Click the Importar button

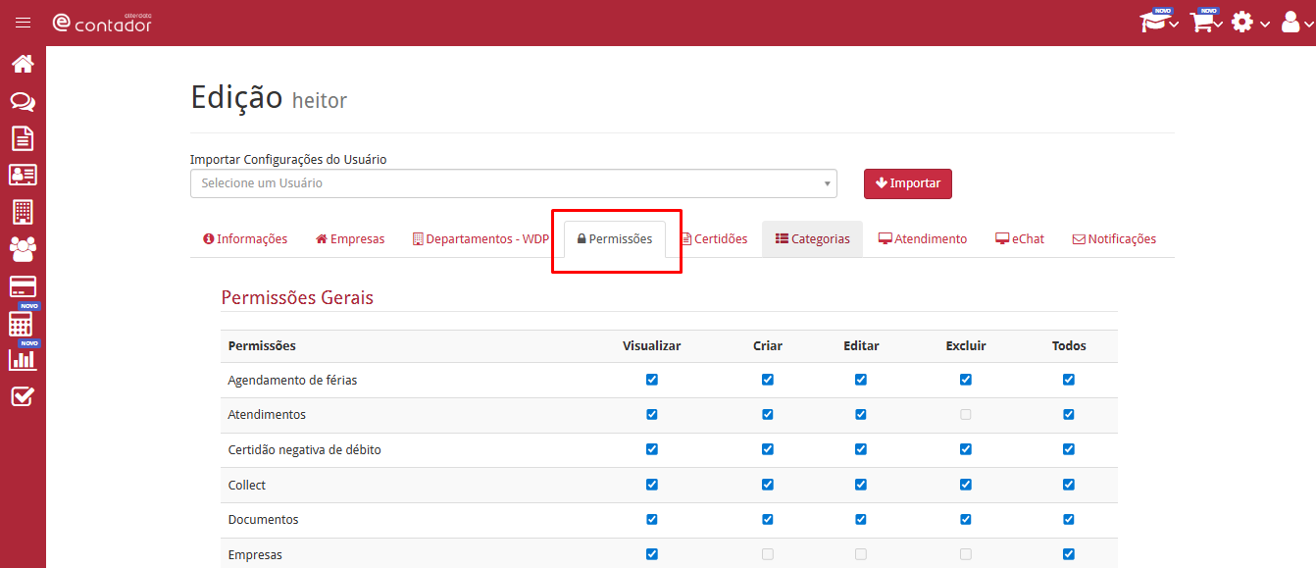(x=908, y=183)
